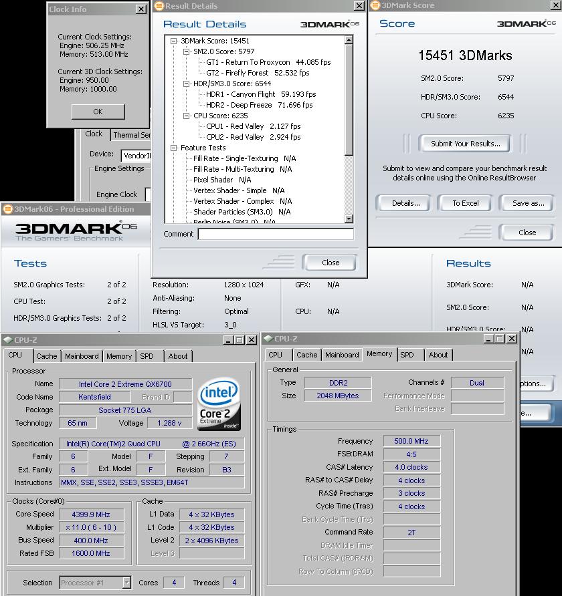Viewport: 562px width, 596px height.
Task: Click the right CPU-Z title bar icon
Action: 268,338
